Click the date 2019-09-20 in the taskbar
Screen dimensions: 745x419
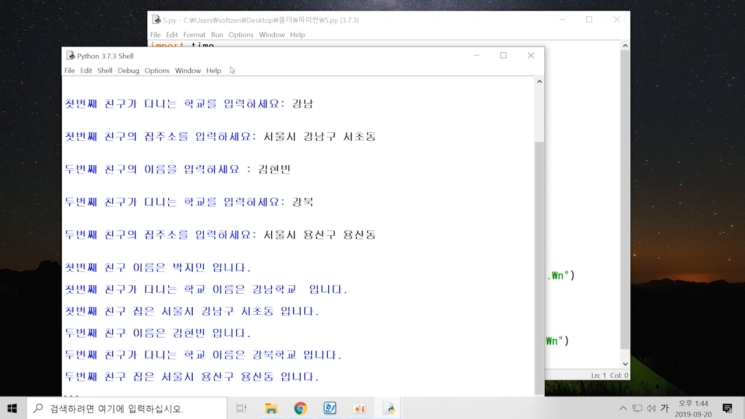[x=693, y=414]
